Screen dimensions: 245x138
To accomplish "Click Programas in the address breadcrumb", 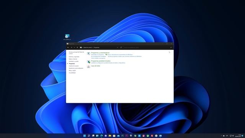I will pos(96,48).
